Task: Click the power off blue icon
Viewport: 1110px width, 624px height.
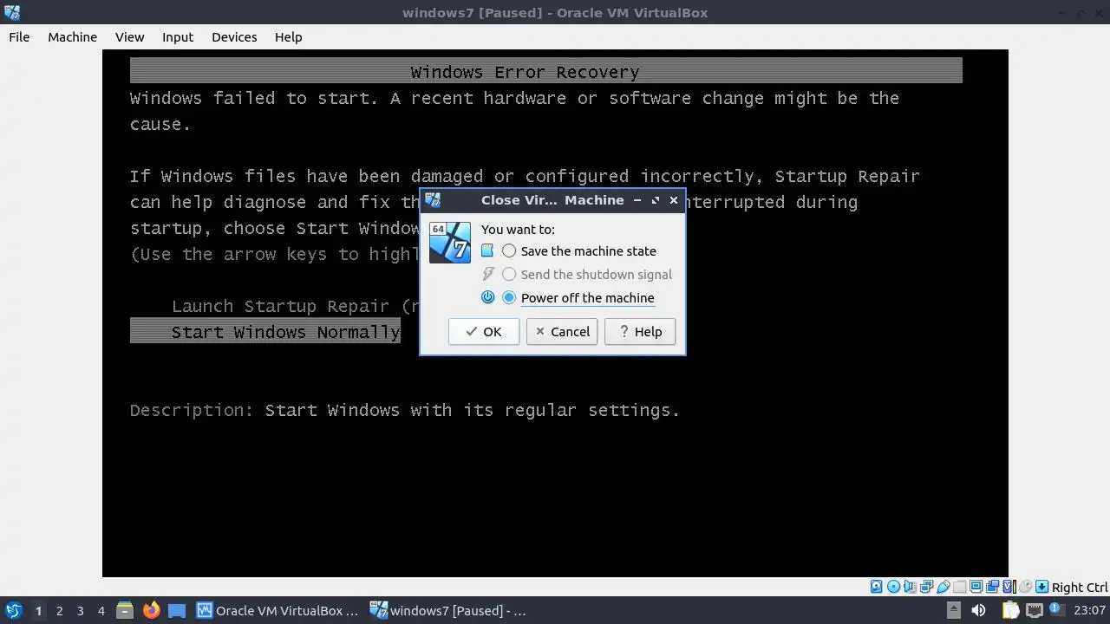Action: [x=487, y=297]
